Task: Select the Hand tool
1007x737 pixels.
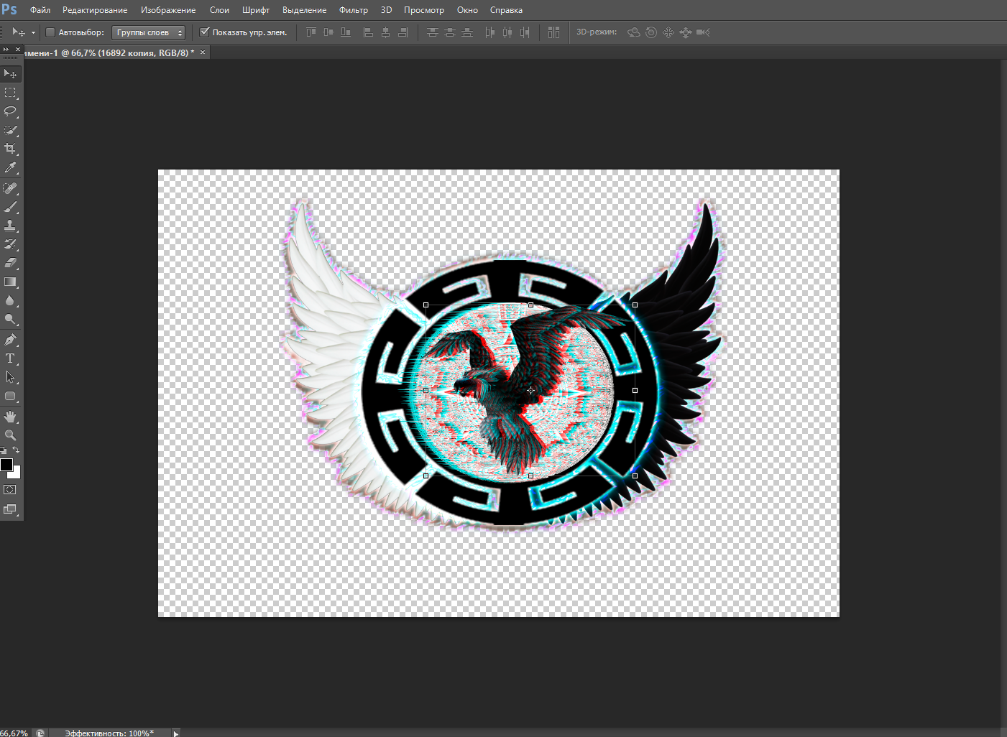Action: point(10,417)
